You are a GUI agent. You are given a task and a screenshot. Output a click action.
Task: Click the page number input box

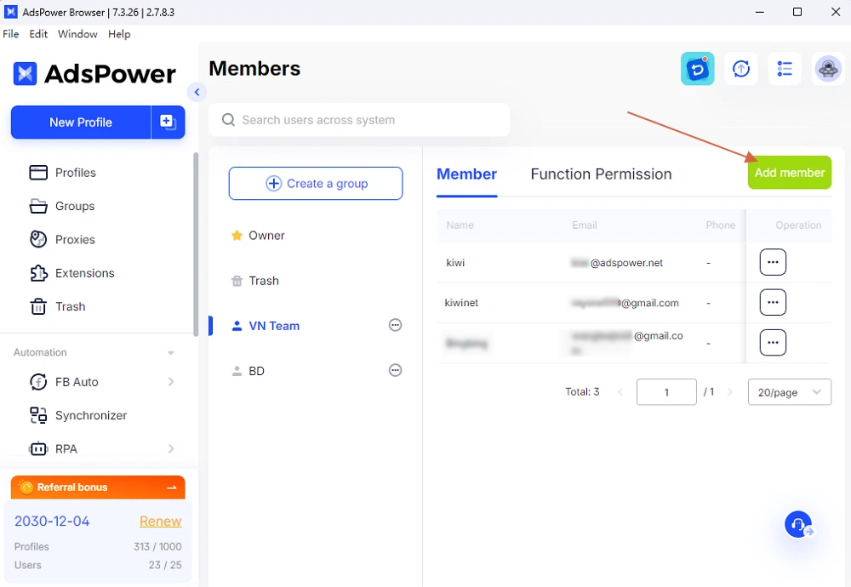pos(666,391)
